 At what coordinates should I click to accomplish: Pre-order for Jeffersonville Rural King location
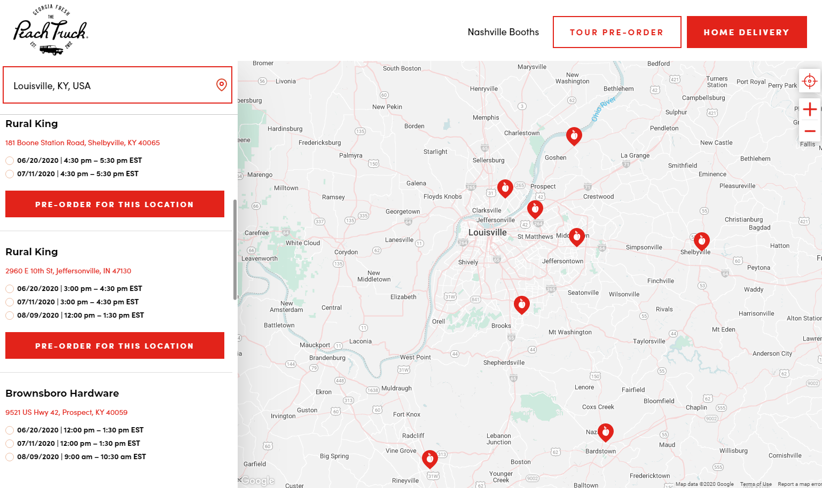pyautogui.click(x=115, y=345)
